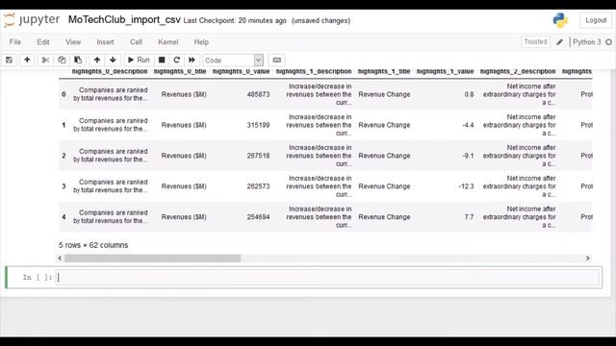
Task: Click the value 262573 in row 3
Action: click(258, 185)
